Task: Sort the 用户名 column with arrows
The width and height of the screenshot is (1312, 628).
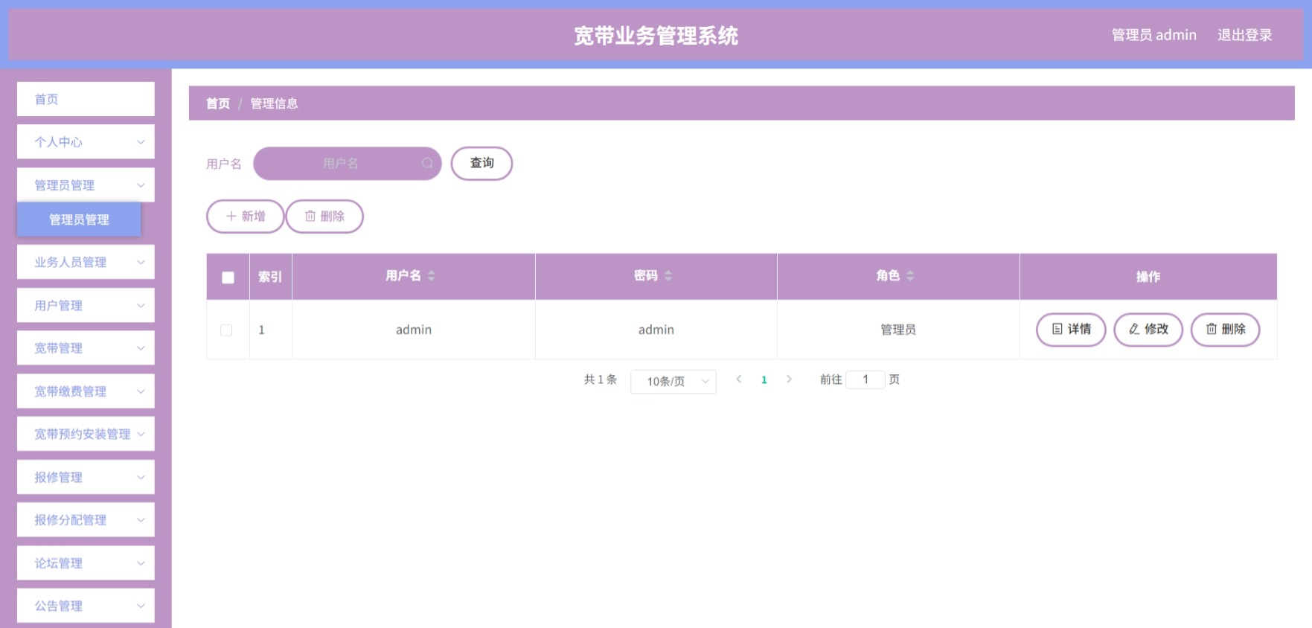Action: click(432, 275)
